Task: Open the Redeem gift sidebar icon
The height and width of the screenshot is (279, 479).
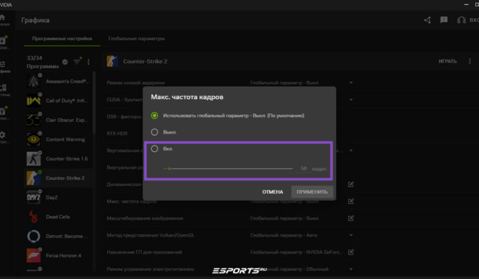Action: [3, 111]
